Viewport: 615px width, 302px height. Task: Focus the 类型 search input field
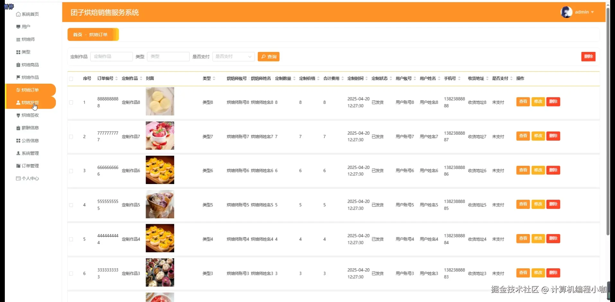point(168,56)
